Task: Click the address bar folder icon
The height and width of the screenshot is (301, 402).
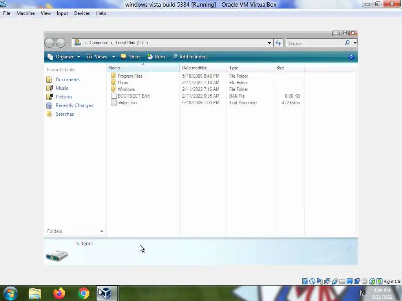Action: click(x=78, y=42)
